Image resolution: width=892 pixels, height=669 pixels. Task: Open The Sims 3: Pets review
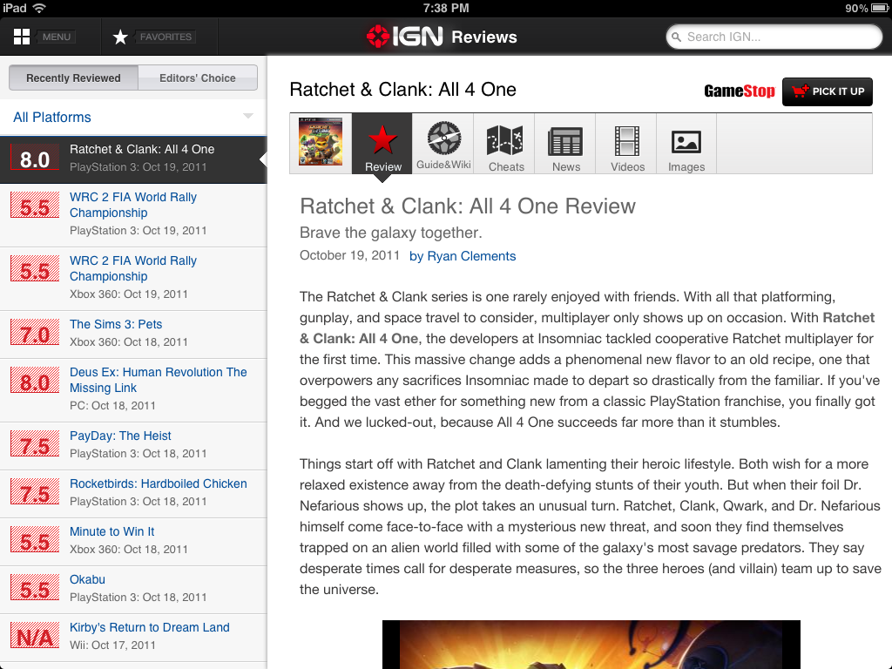click(116, 324)
